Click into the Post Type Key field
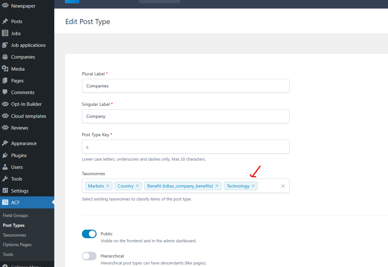The width and height of the screenshot is (388, 267). coord(185,147)
